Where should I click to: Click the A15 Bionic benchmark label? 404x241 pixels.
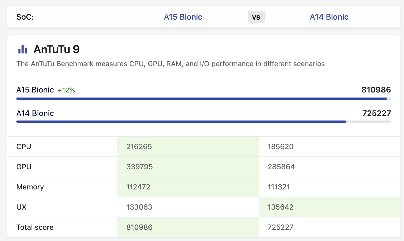click(35, 90)
